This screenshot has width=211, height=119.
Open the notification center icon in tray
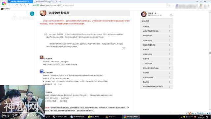coord(207,117)
